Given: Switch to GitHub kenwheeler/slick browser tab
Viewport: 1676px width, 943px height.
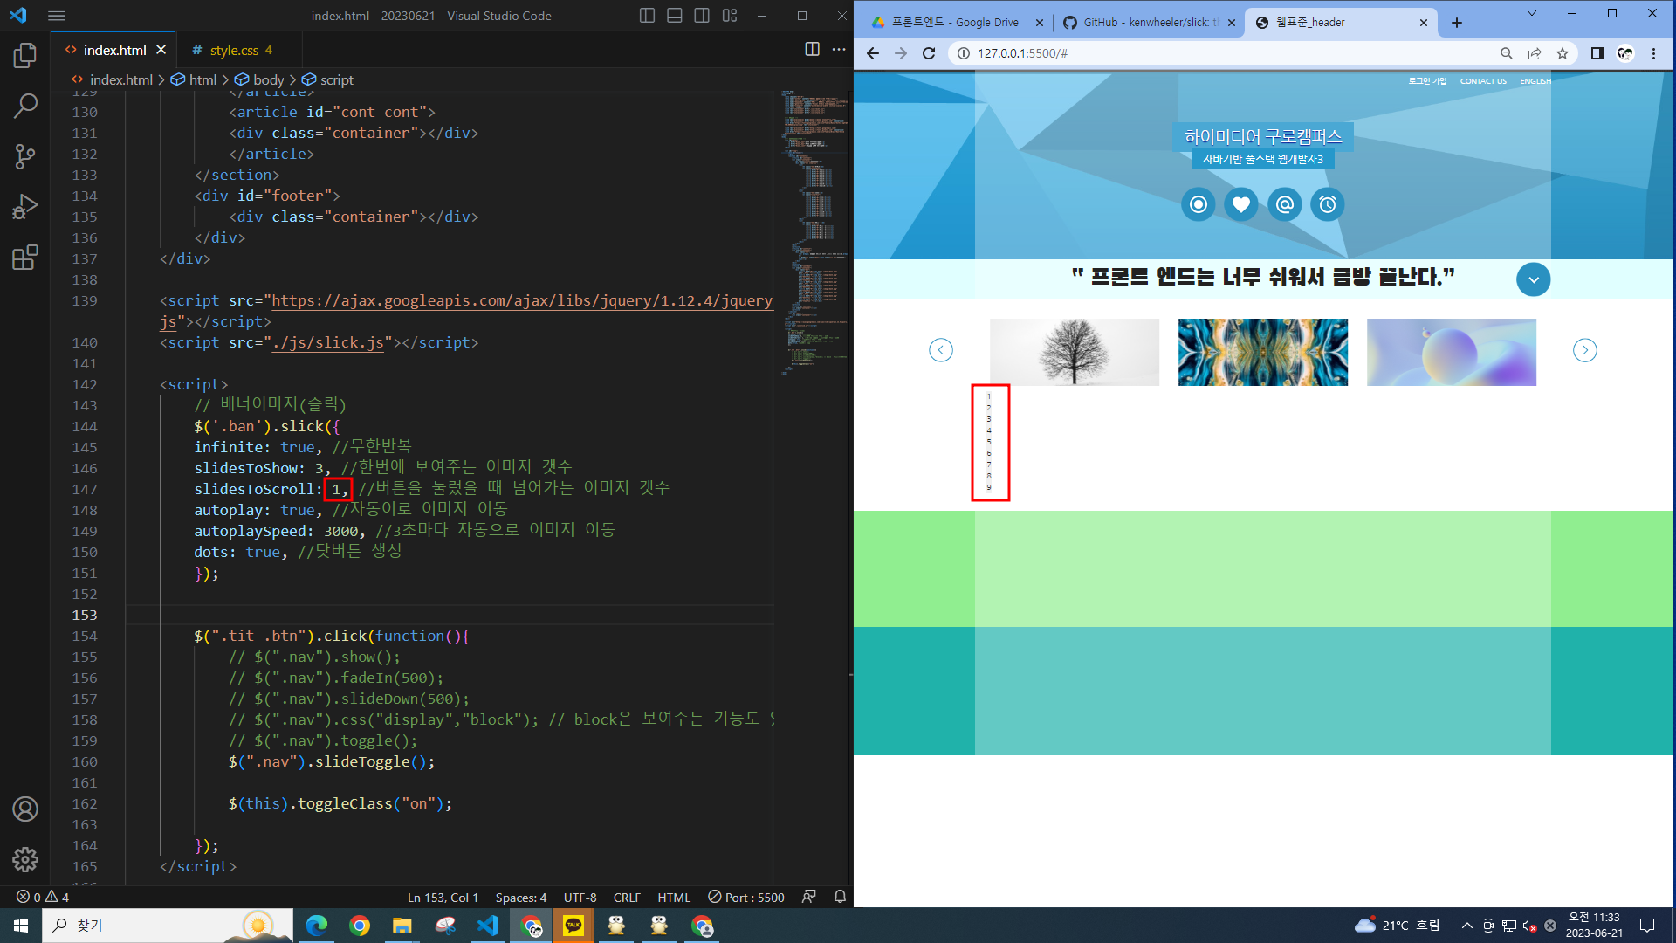Looking at the screenshot, I should (x=1144, y=23).
